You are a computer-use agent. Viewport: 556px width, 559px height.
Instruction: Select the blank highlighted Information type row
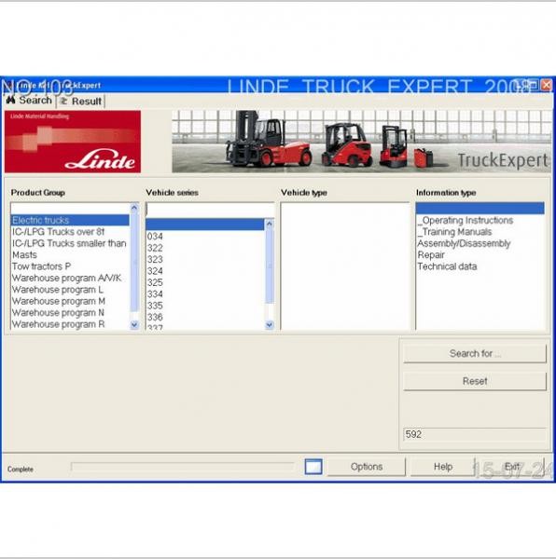tap(480, 208)
